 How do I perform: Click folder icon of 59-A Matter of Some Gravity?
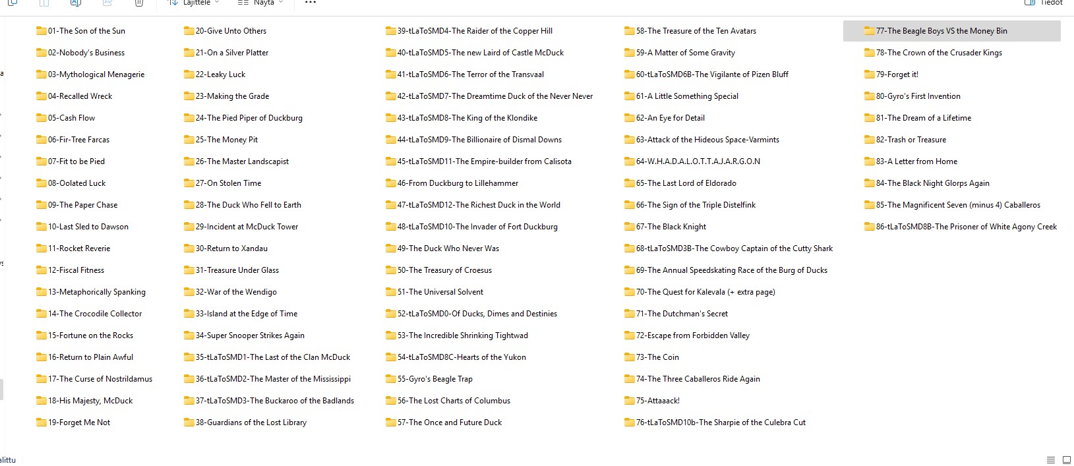[x=630, y=53]
